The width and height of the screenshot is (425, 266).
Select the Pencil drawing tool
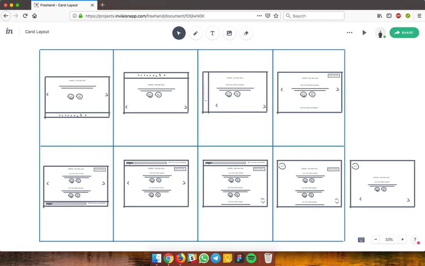pyautogui.click(x=195, y=33)
